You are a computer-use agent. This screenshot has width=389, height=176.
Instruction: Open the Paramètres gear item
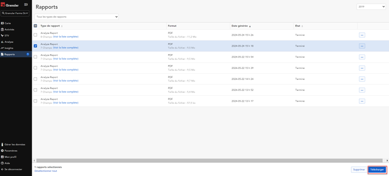point(9,150)
